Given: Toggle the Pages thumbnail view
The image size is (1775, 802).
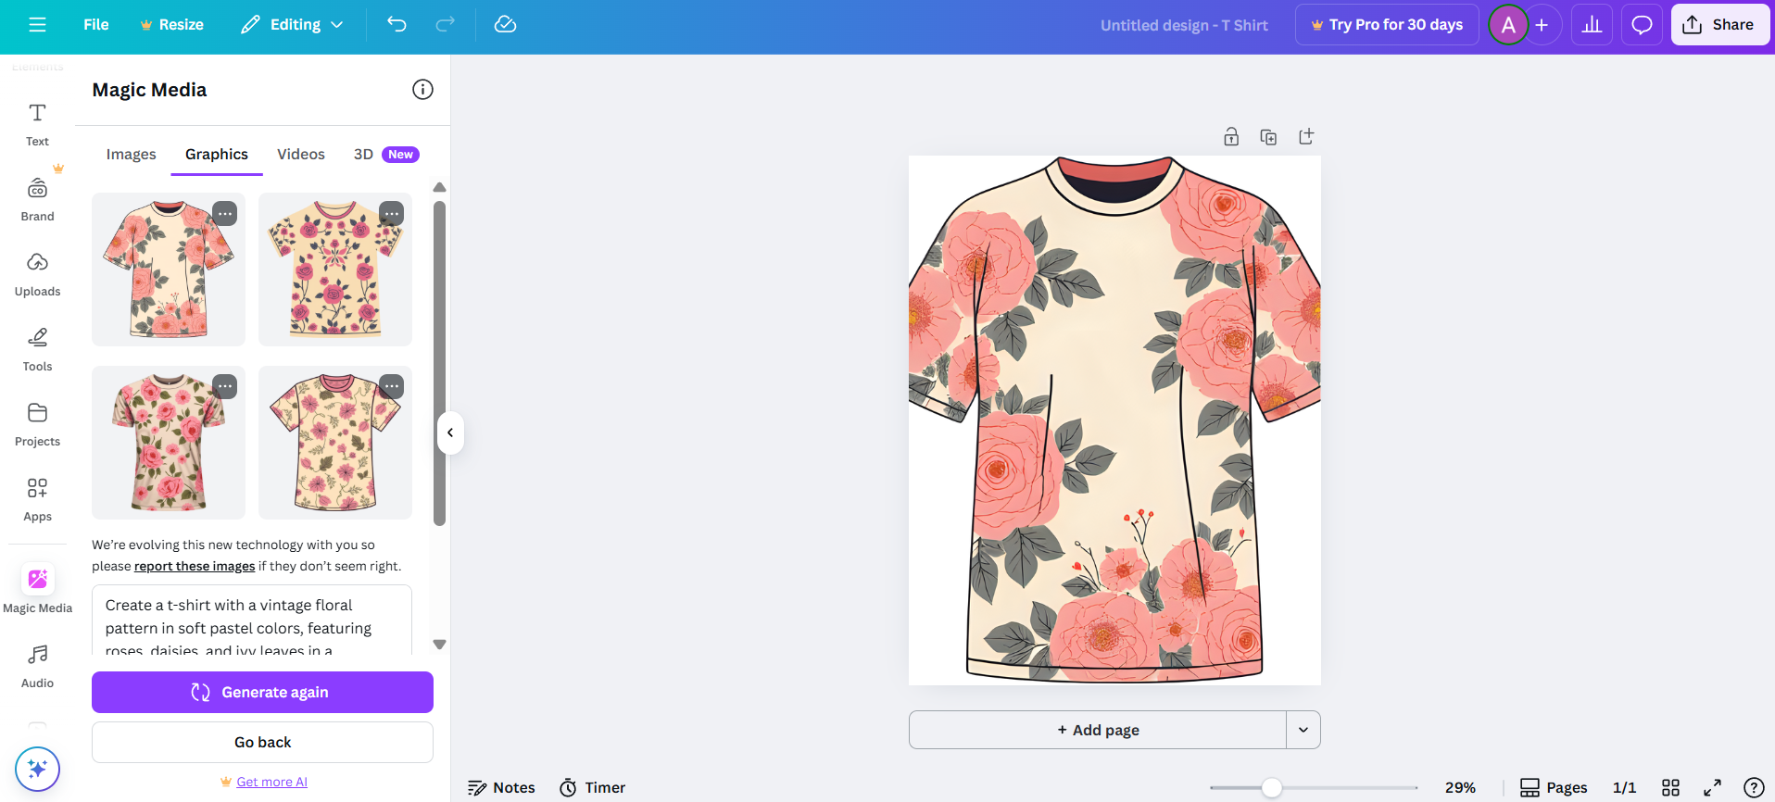Looking at the screenshot, I should (x=1554, y=788).
